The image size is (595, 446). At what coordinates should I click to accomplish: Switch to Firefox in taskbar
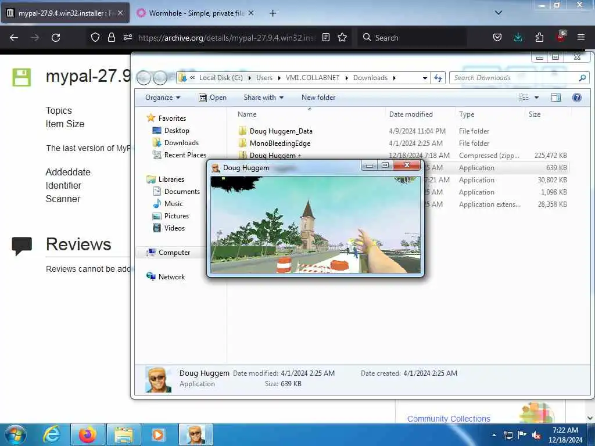tap(87, 434)
